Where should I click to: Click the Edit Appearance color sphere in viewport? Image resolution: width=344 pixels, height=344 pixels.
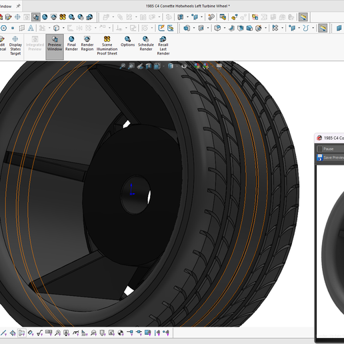pos(197,66)
